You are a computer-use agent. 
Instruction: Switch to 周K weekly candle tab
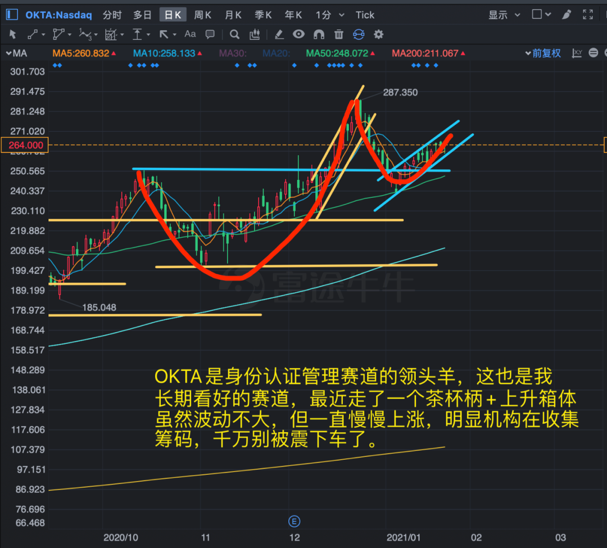202,15
